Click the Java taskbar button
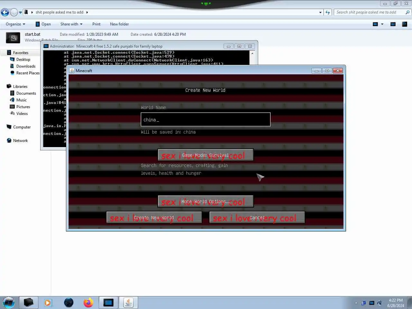The width and height of the screenshot is (412, 309). pos(128,303)
